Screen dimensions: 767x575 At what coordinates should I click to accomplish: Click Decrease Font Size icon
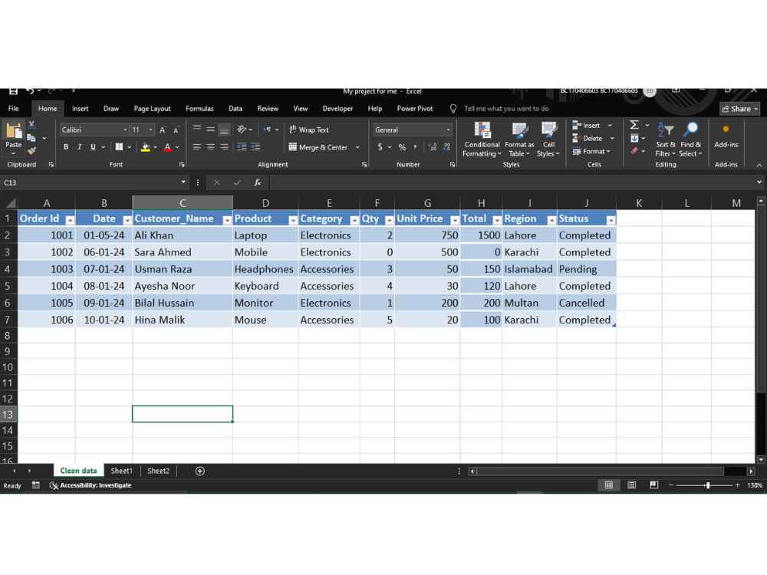pos(176,130)
